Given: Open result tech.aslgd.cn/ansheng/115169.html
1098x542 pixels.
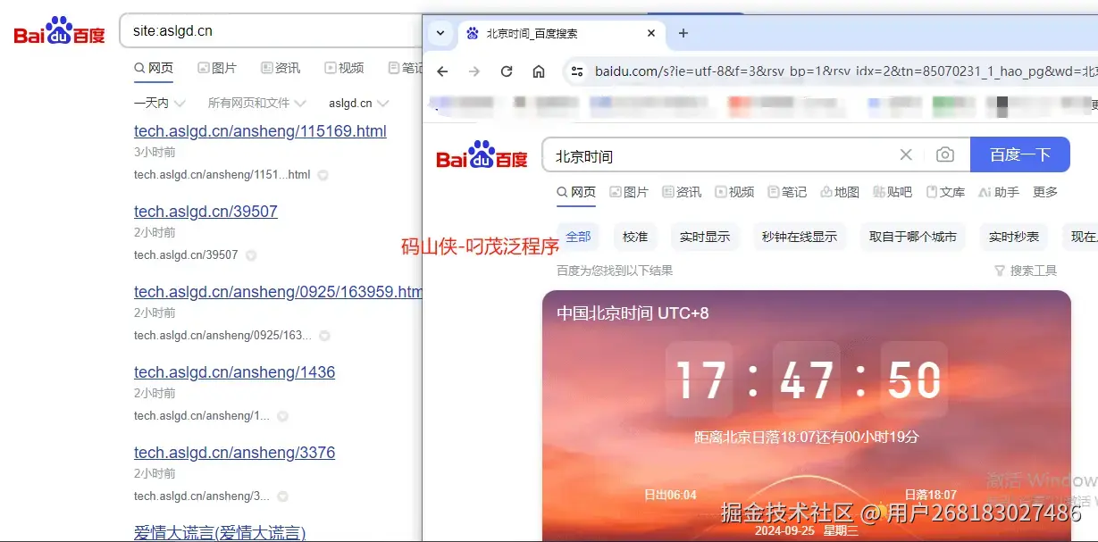Looking at the screenshot, I should click(x=260, y=131).
